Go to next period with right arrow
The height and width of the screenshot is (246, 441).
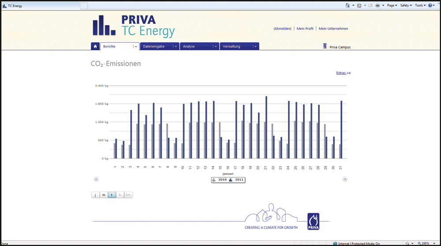click(x=345, y=179)
